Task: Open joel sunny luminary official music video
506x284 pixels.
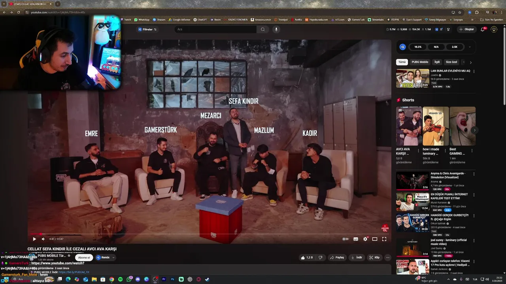Action: pos(413,247)
